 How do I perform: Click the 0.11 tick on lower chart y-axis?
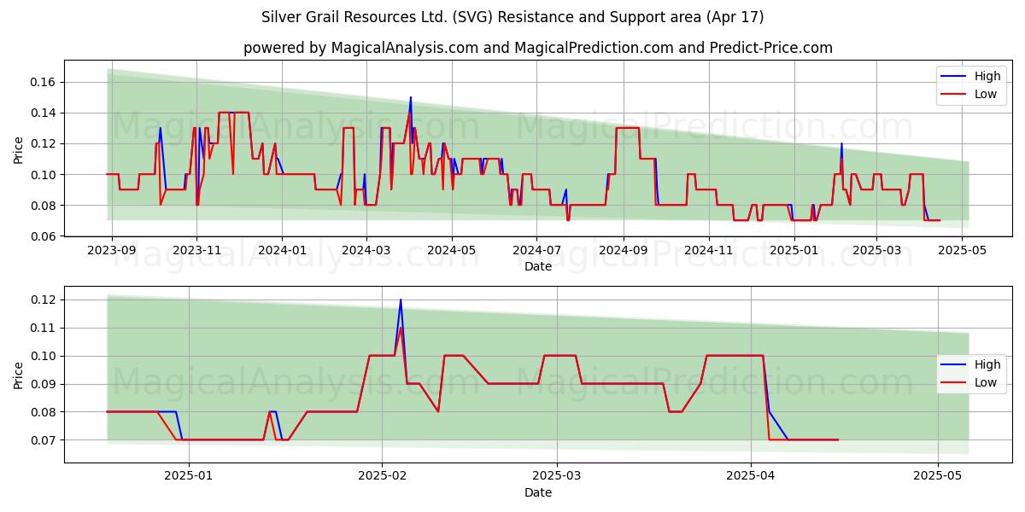(44, 328)
